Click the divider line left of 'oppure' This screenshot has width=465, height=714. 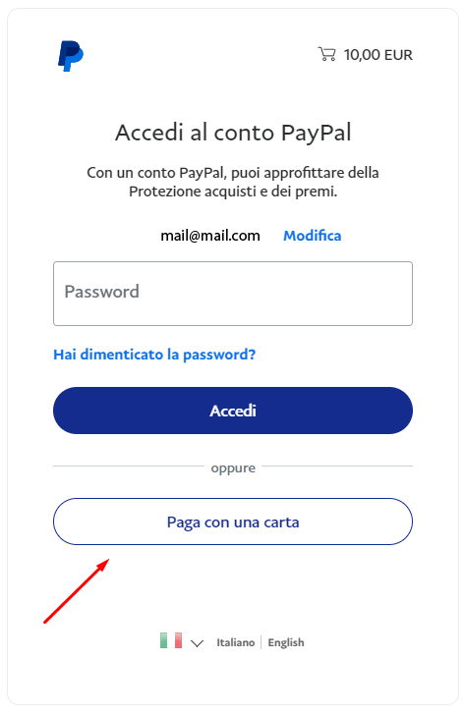(x=129, y=467)
